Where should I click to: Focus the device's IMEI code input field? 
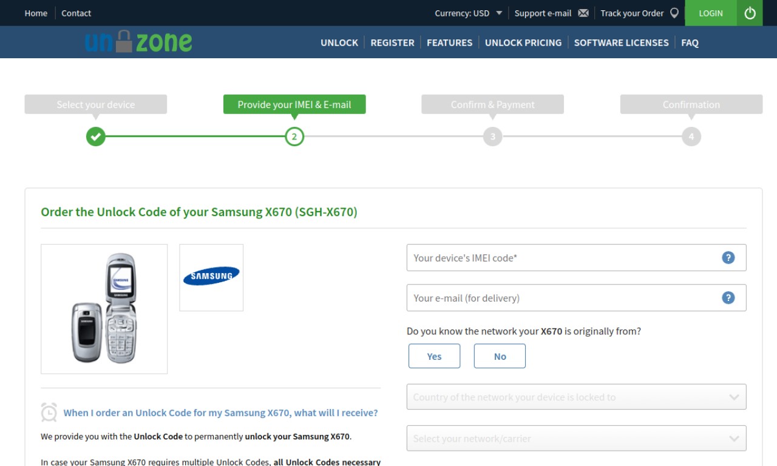pos(576,257)
